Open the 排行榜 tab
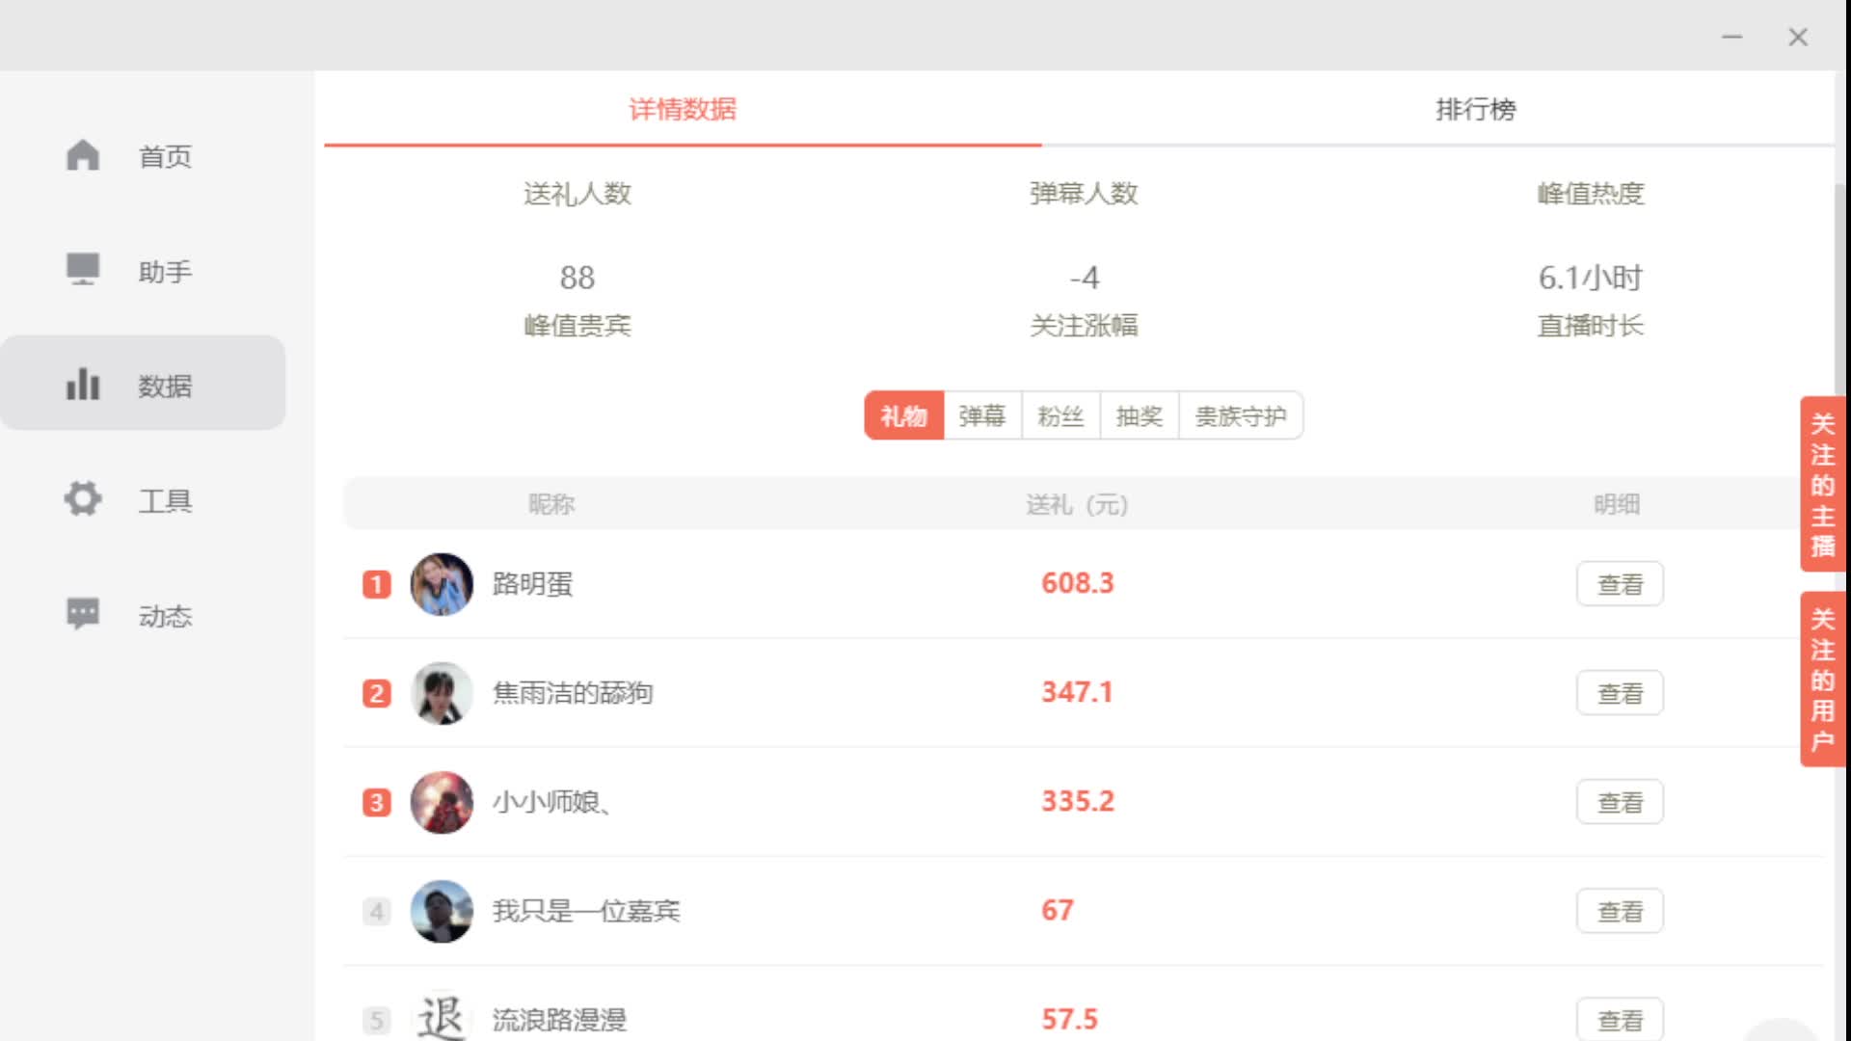Viewport: 1851px width, 1041px height. point(1475,110)
